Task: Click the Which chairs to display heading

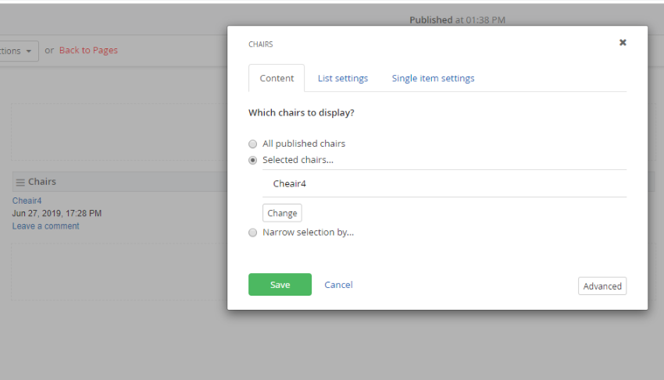Action: coord(301,112)
